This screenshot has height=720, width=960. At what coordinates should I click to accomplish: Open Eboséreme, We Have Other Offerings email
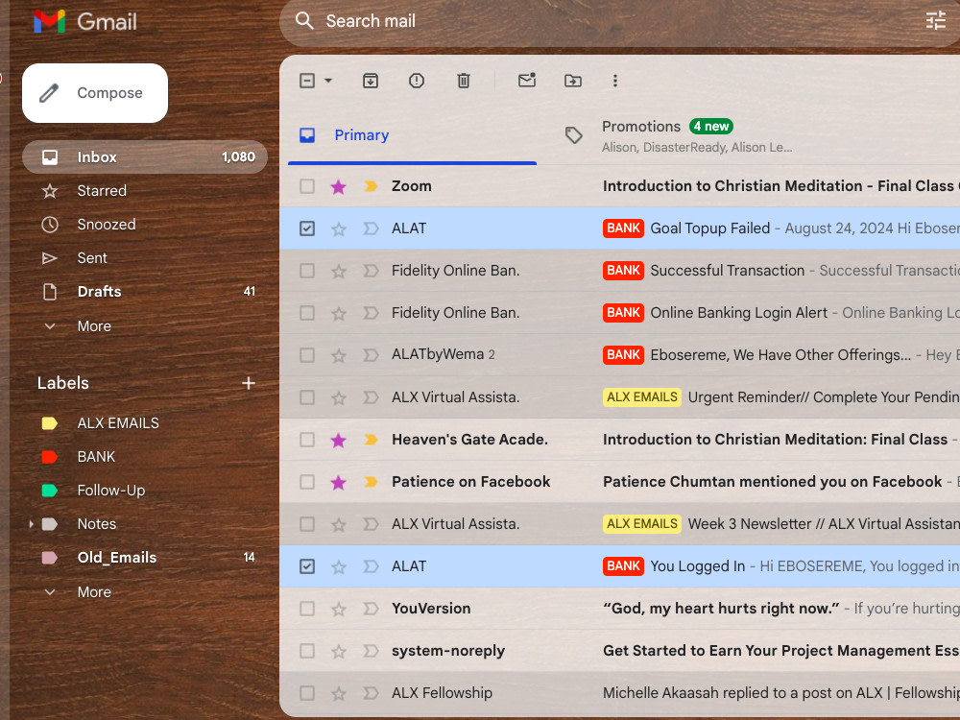(619, 355)
